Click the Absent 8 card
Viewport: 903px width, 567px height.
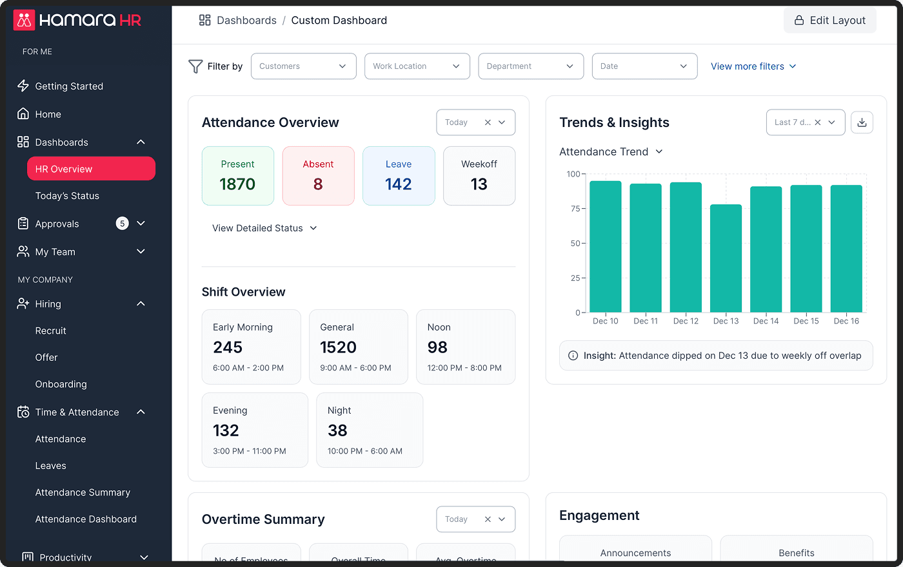pos(319,176)
